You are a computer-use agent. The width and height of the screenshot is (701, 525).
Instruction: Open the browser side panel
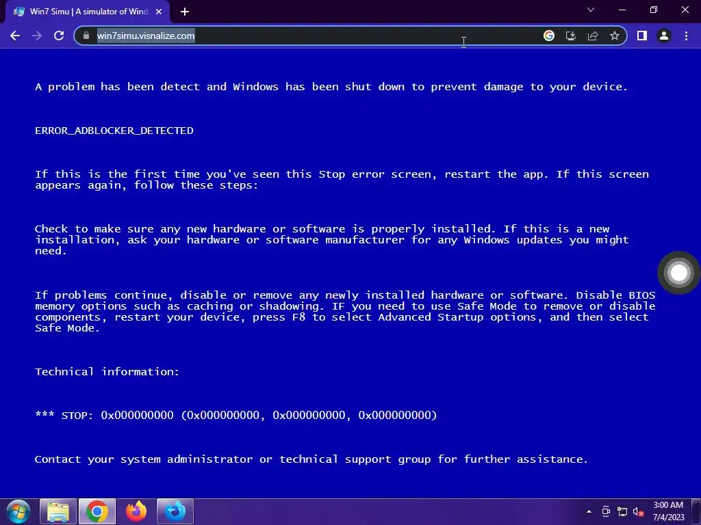click(x=642, y=36)
